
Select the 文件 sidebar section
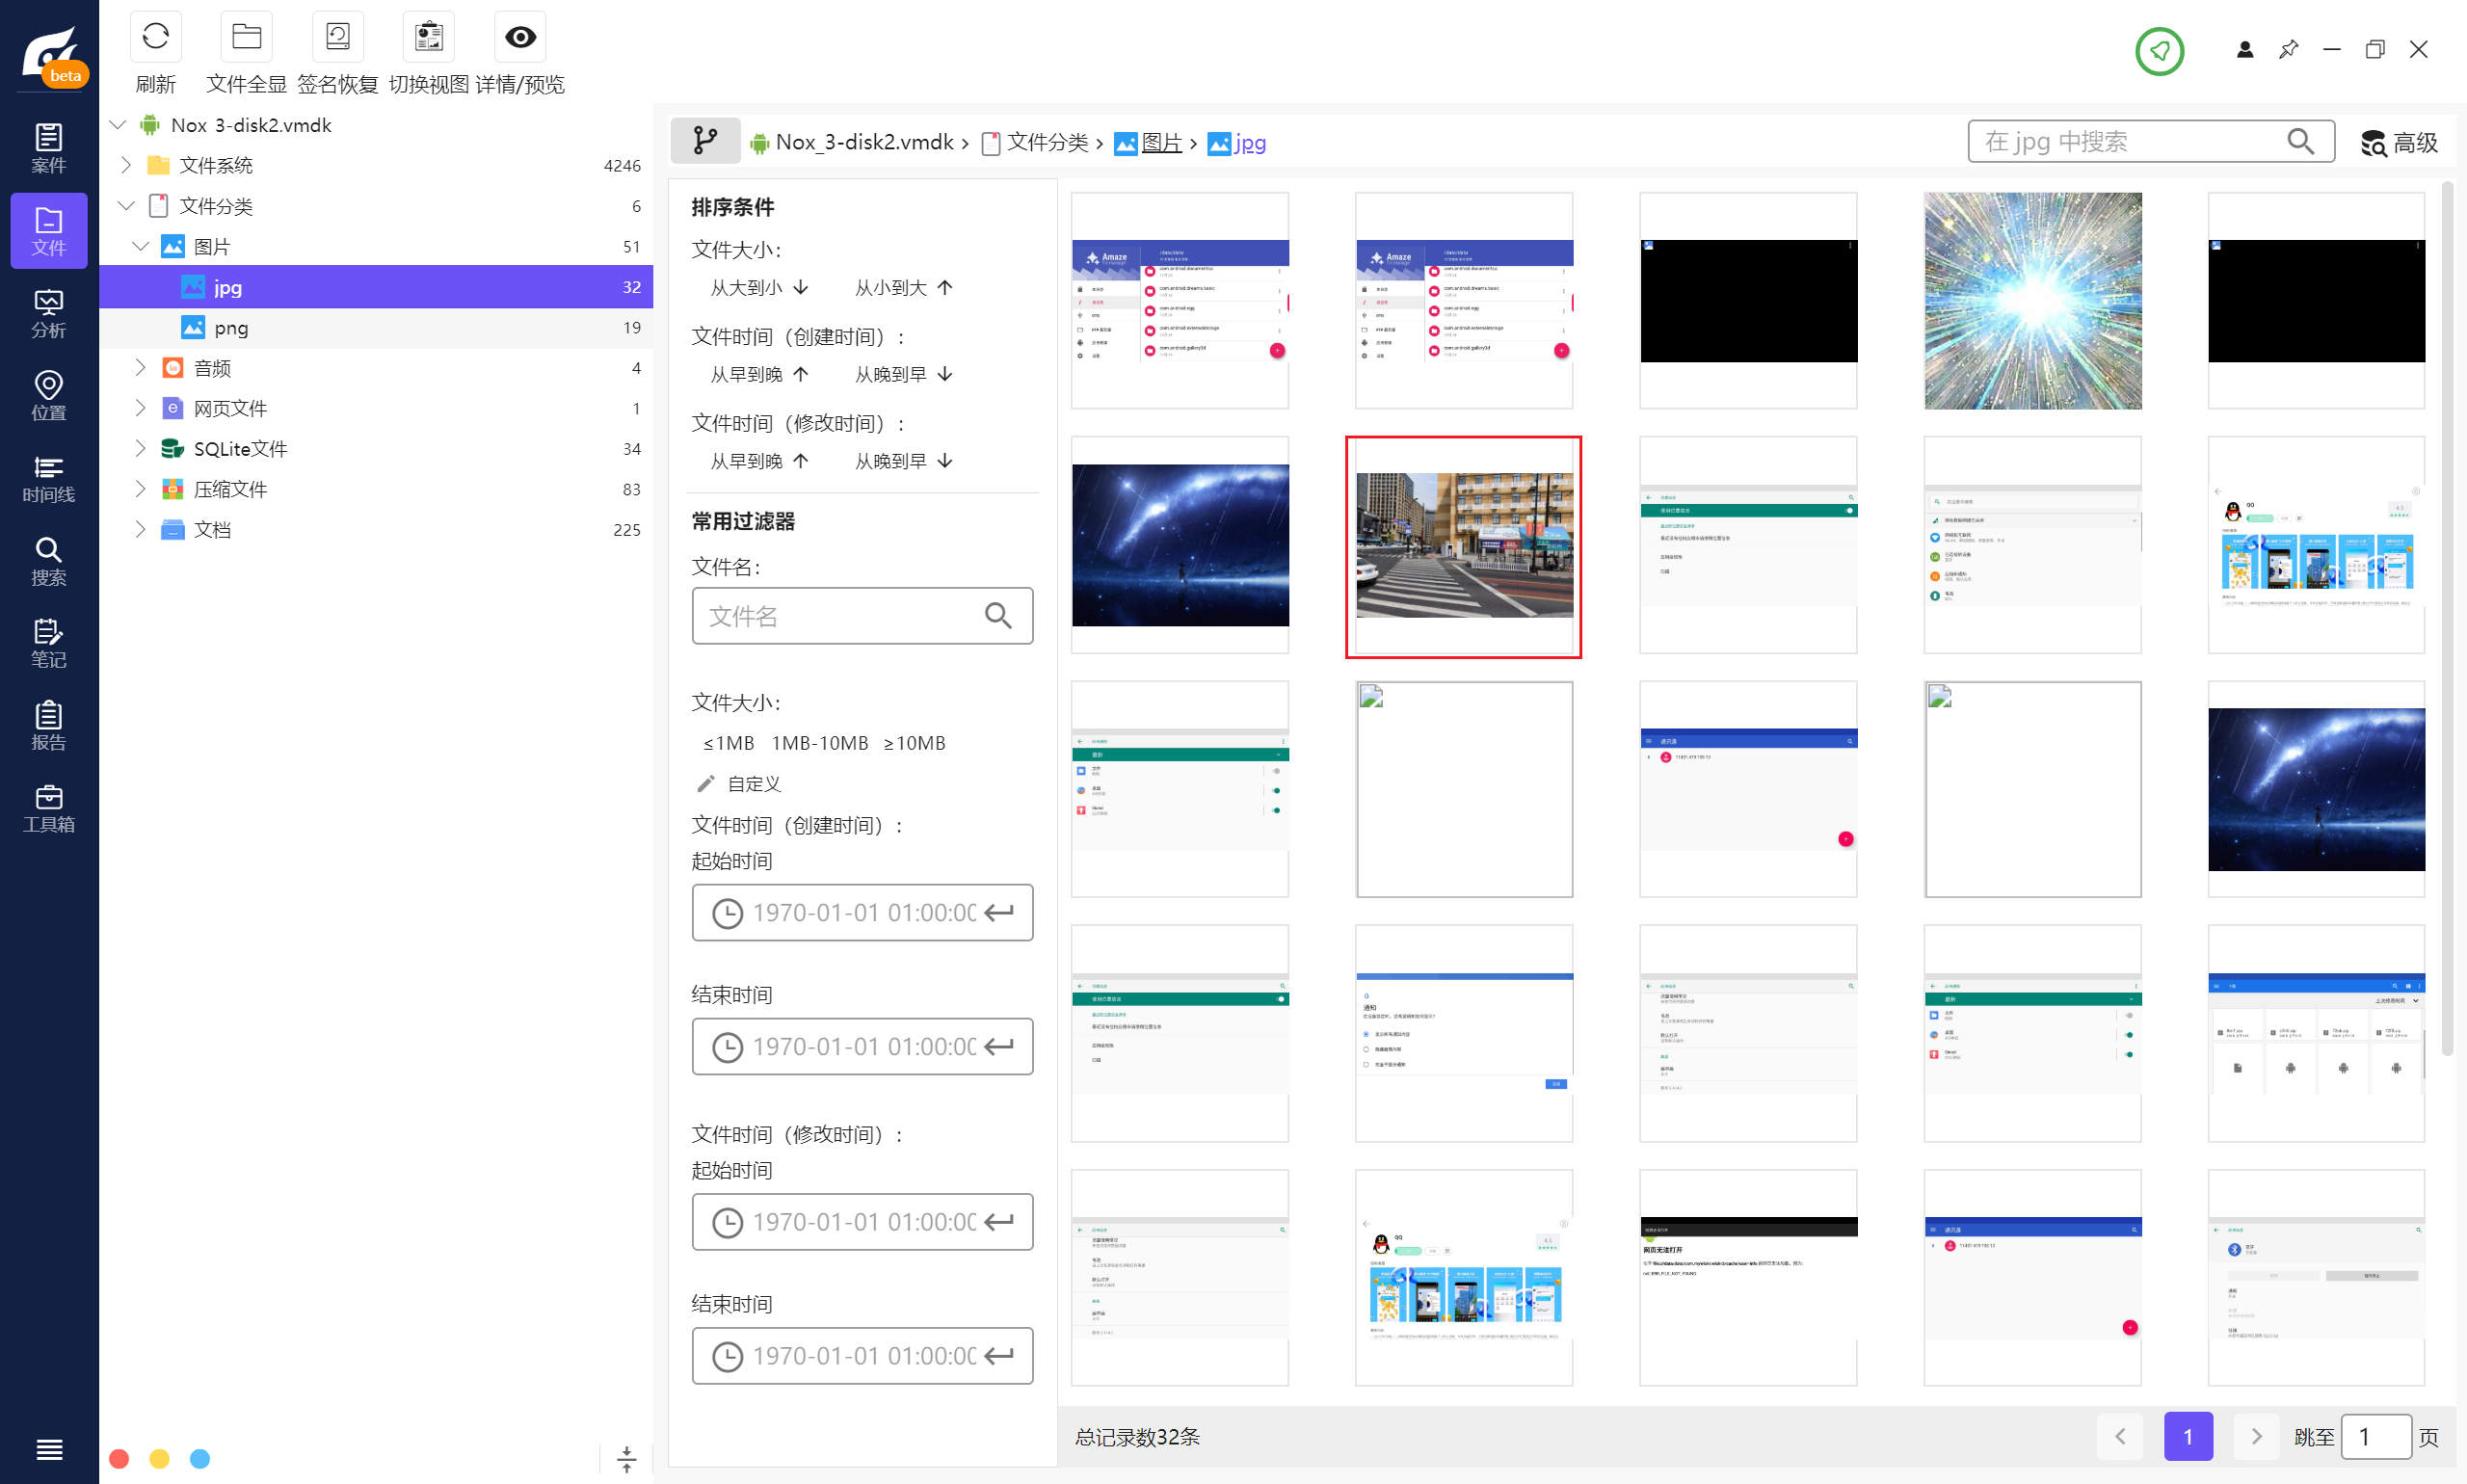[x=49, y=231]
